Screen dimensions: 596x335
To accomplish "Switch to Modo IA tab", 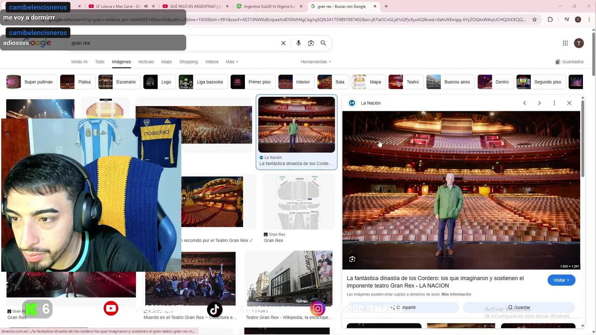I will tap(79, 62).
